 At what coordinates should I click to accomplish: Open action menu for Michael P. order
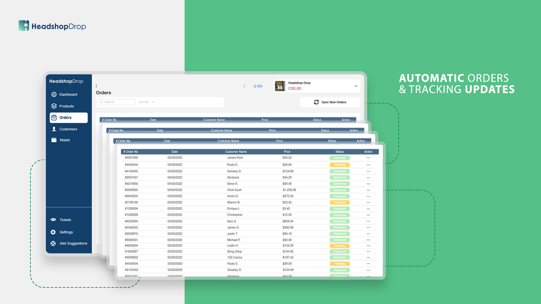point(368,240)
